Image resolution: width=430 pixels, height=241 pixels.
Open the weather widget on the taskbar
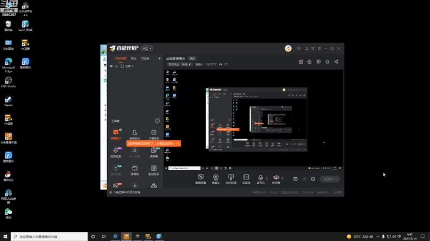pos(360,237)
